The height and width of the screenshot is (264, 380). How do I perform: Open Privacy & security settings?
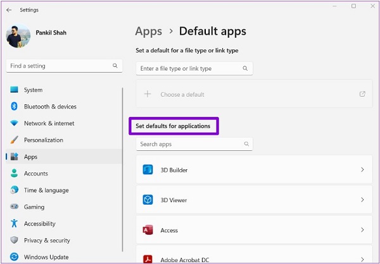point(64,240)
